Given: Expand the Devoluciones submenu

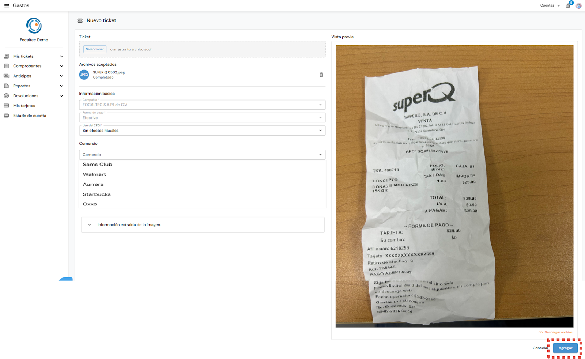Looking at the screenshot, I should pyautogui.click(x=61, y=96).
